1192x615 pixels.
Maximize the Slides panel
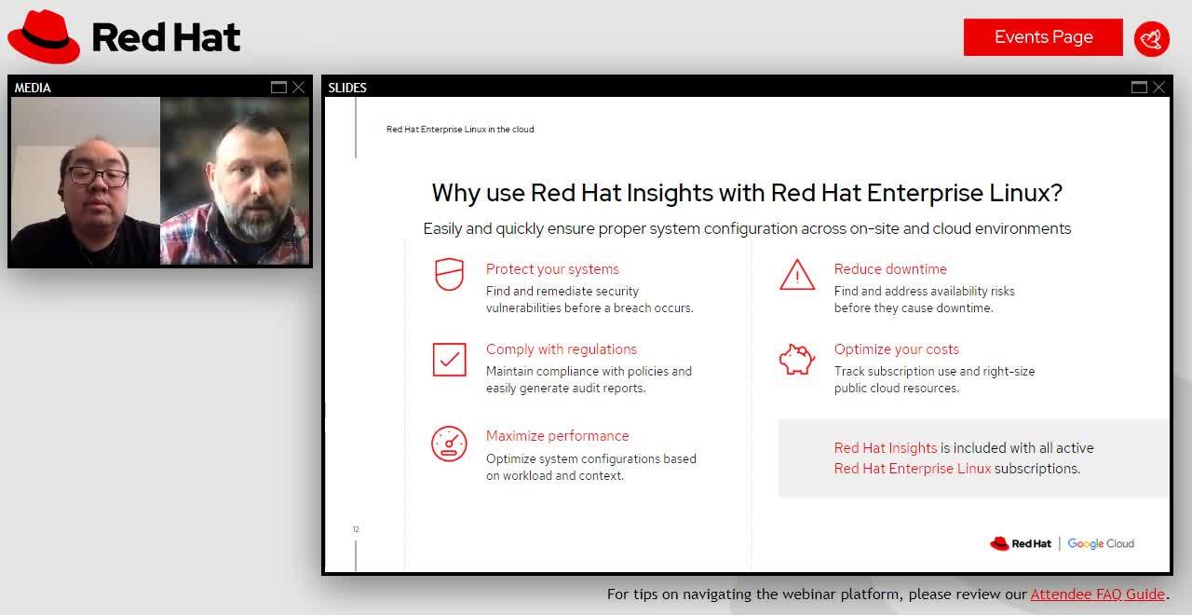click(x=1139, y=88)
